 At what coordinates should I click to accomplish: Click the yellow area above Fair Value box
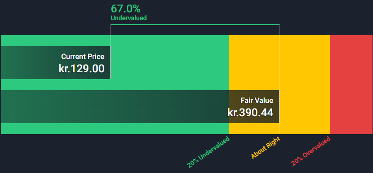click(254, 63)
